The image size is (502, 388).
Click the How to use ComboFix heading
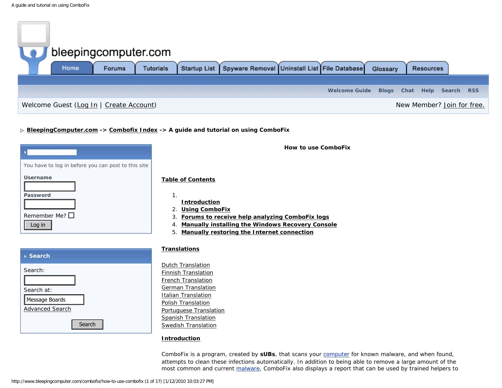317,148
